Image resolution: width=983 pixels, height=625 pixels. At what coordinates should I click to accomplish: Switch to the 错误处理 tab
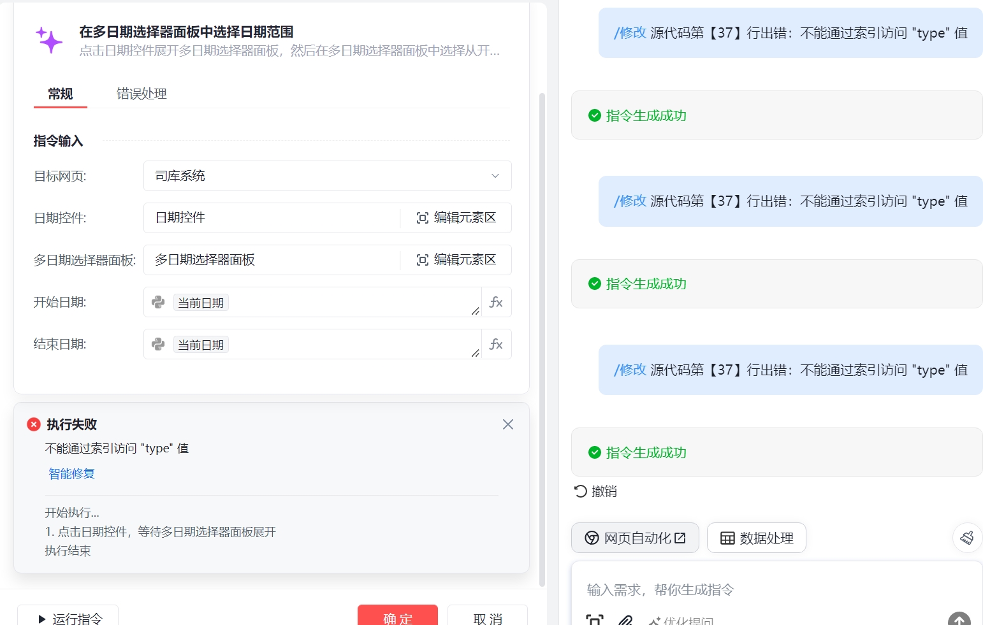(x=142, y=94)
